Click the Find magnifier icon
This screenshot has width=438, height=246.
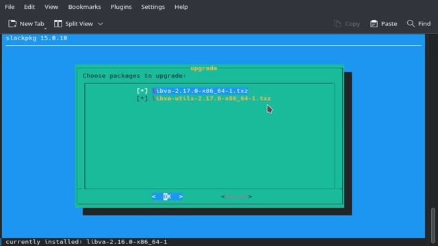point(411,23)
